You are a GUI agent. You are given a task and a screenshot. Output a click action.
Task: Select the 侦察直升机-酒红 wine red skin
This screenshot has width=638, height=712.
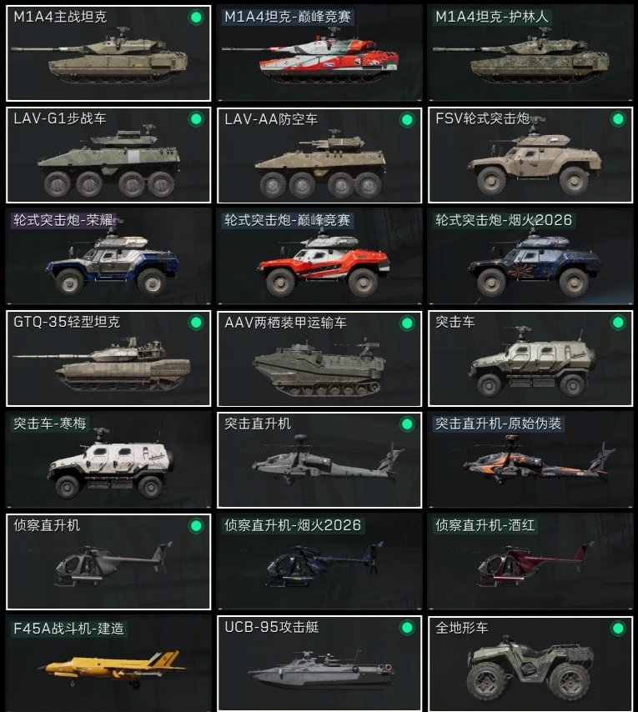530,562
